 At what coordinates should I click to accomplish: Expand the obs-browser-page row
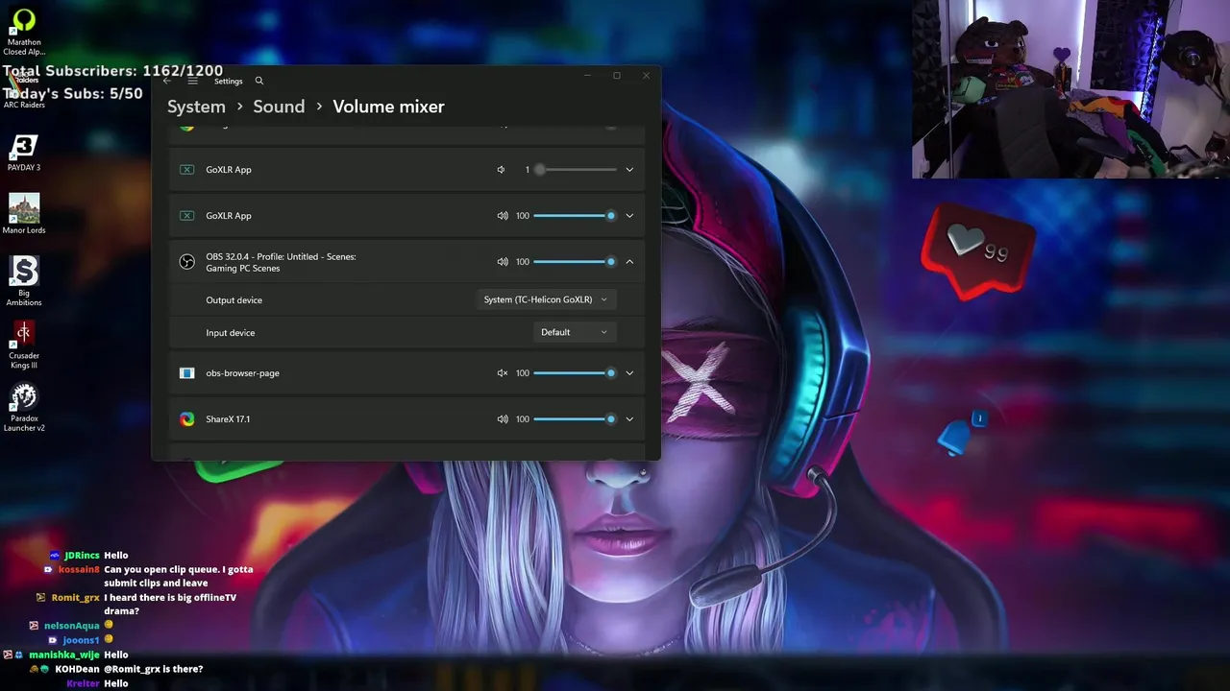click(629, 373)
